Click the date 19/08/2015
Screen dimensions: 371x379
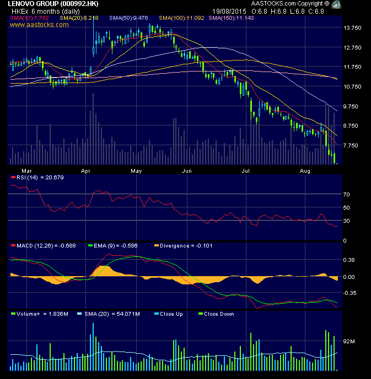pos(229,12)
